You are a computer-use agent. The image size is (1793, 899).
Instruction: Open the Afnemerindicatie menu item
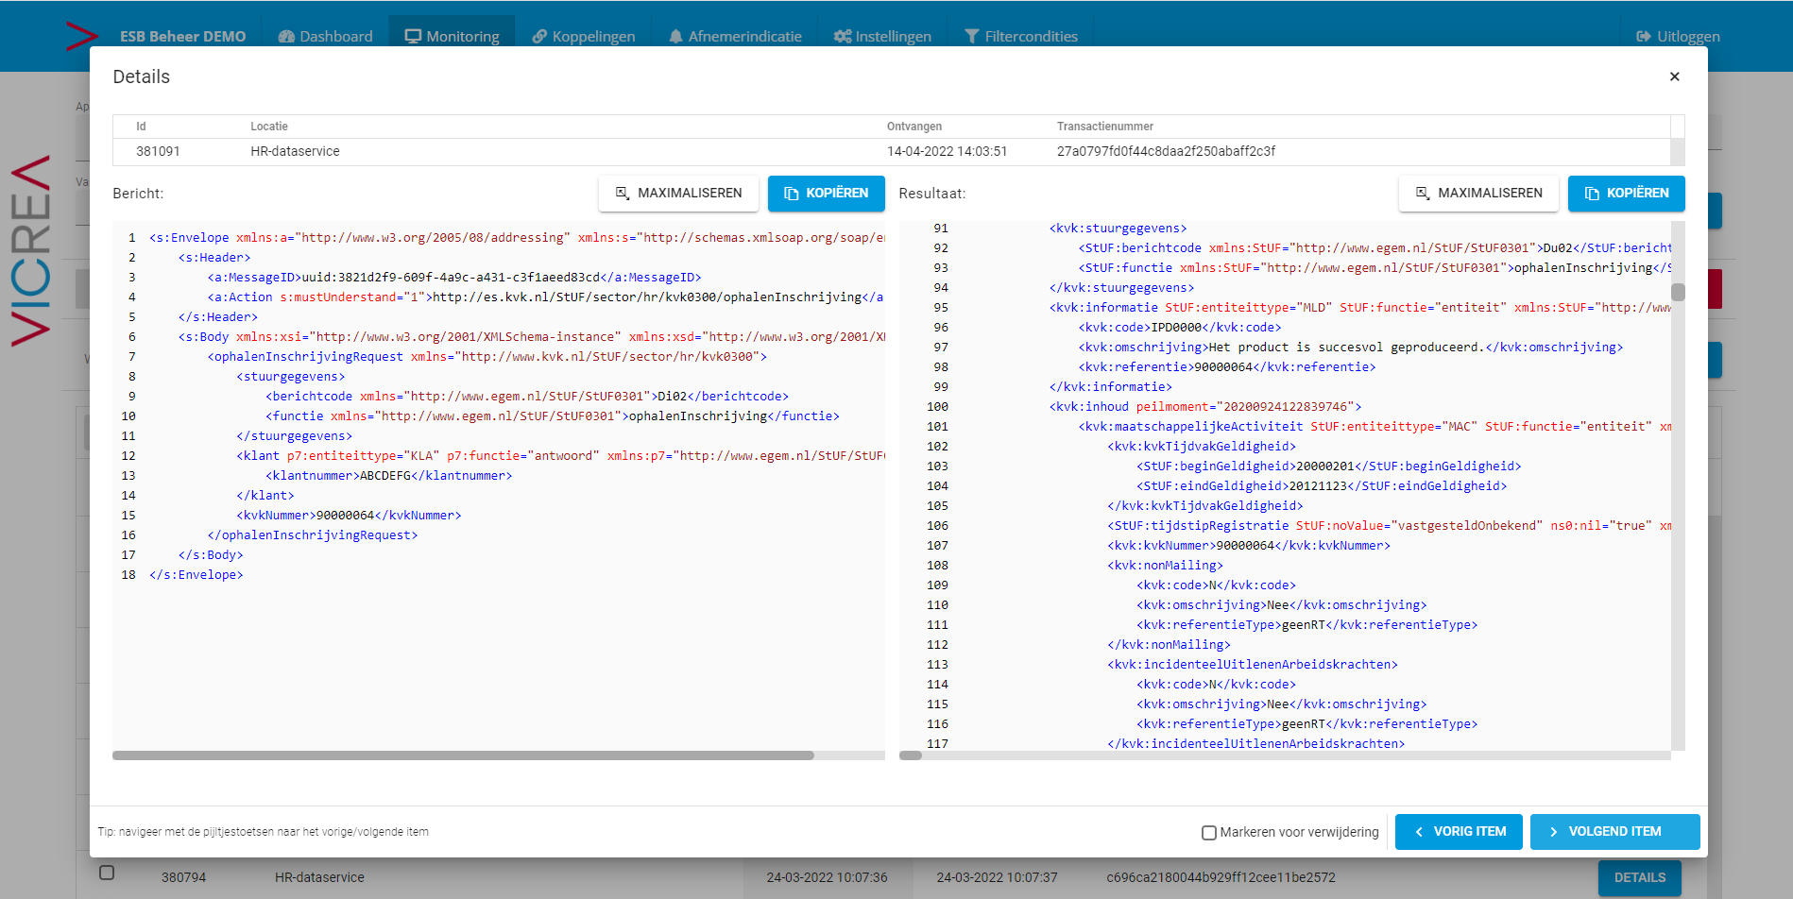(x=734, y=36)
